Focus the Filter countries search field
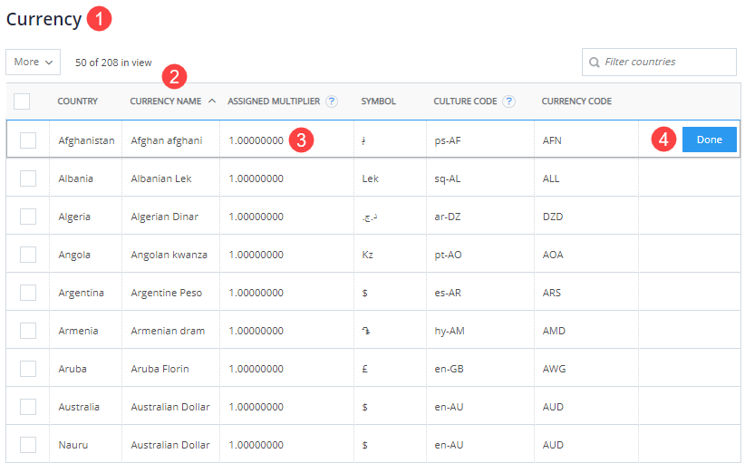This screenshot has width=745, height=463. point(659,63)
